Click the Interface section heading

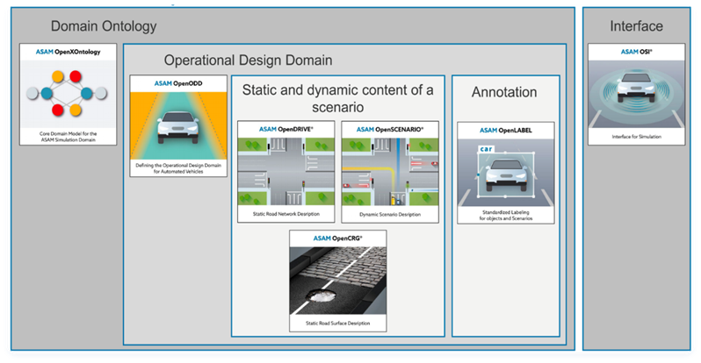[637, 26]
